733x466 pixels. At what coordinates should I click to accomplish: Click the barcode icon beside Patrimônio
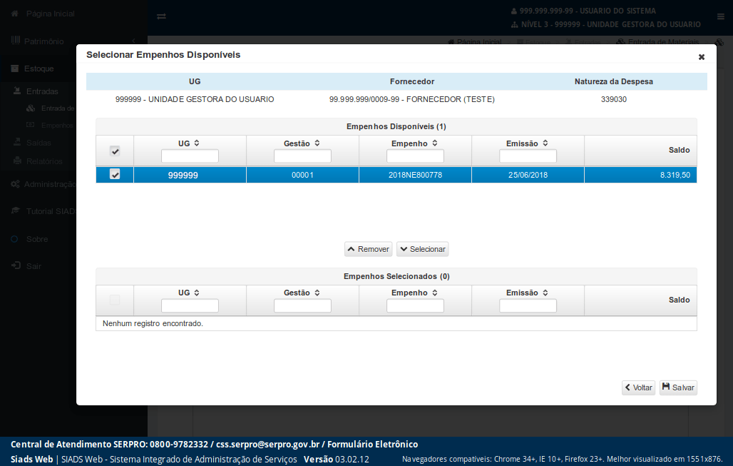click(x=16, y=41)
